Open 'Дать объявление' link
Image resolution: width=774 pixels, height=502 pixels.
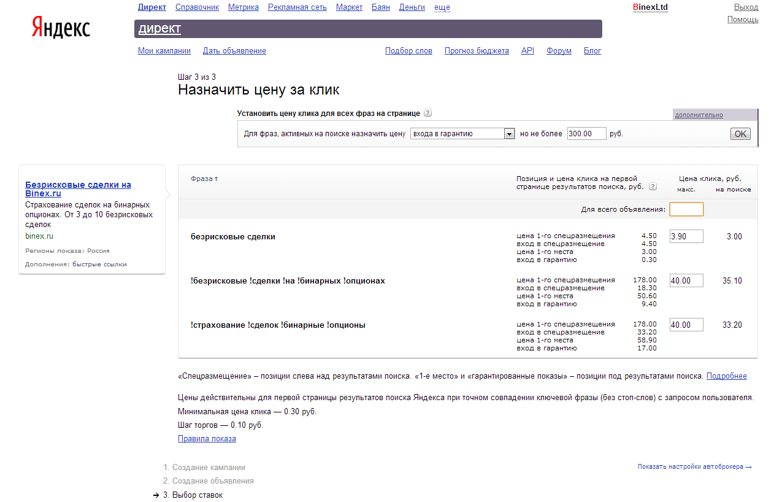[234, 51]
